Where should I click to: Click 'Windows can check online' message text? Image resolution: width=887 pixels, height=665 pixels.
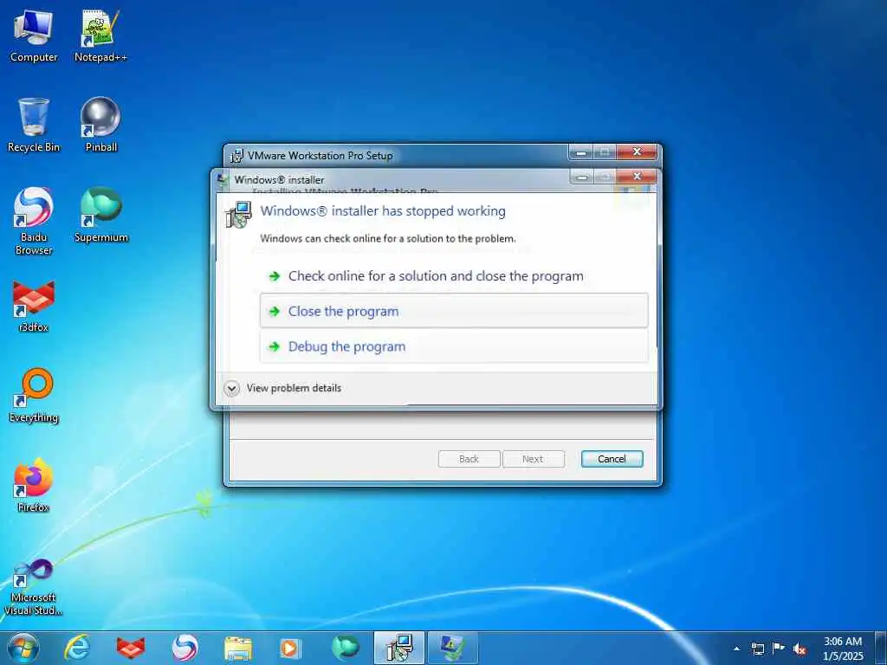click(388, 239)
